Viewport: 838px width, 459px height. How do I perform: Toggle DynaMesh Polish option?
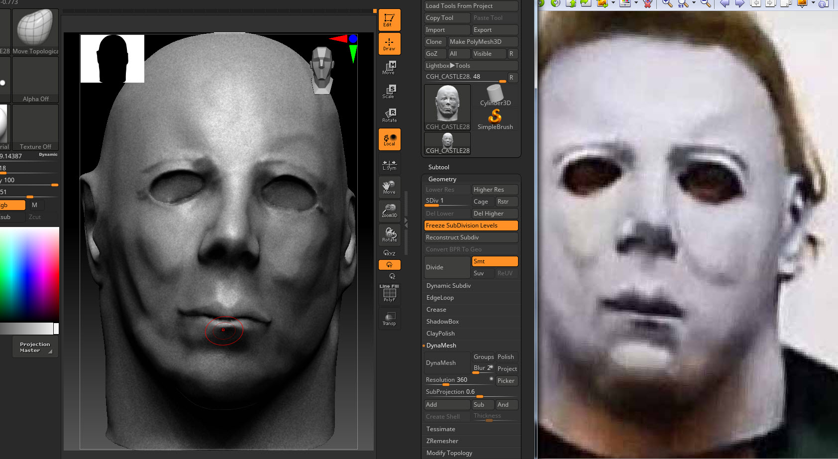(x=507, y=357)
